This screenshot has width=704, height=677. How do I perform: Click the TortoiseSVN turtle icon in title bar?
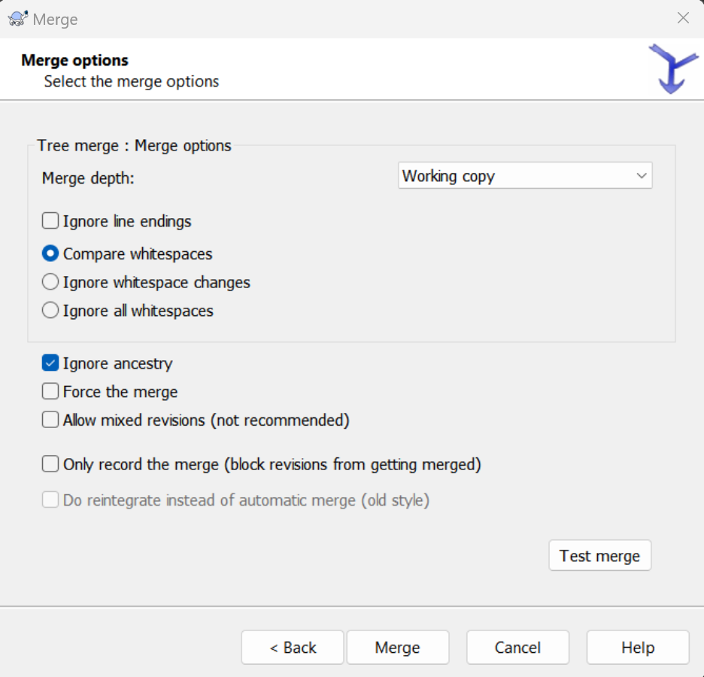point(18,19)
